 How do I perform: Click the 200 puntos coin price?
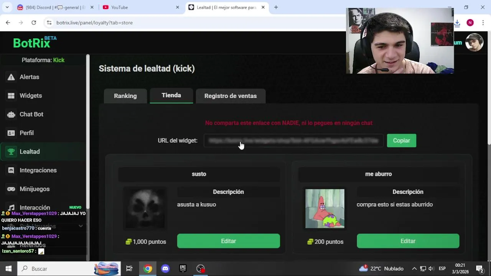(325, 242)
